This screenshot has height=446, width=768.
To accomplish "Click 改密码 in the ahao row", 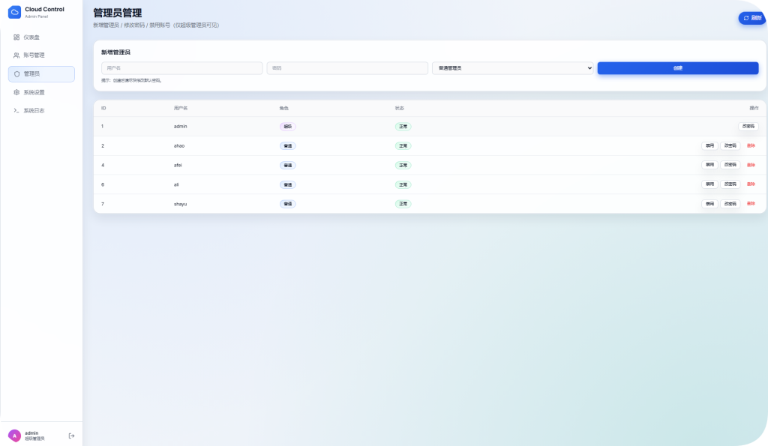I will [x=730, y=146].
